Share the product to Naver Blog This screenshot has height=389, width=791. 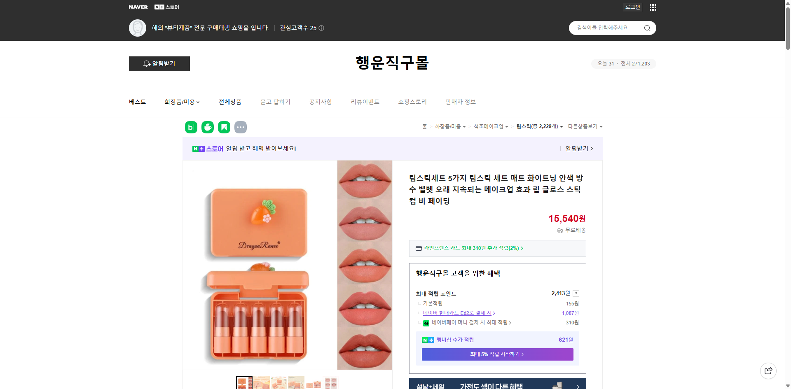coord(191,127)
